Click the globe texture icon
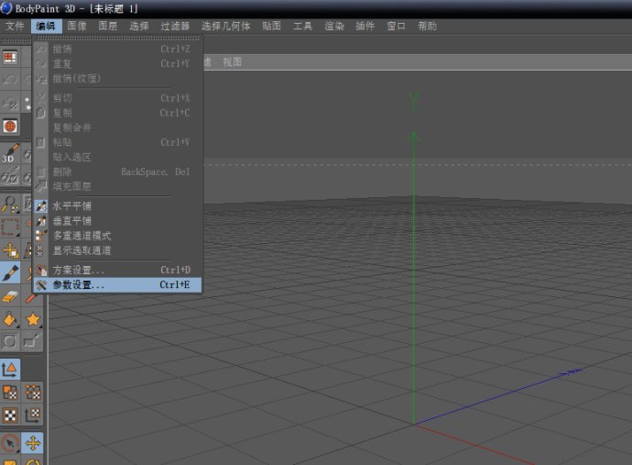The image size is (632, 465). 10,126
